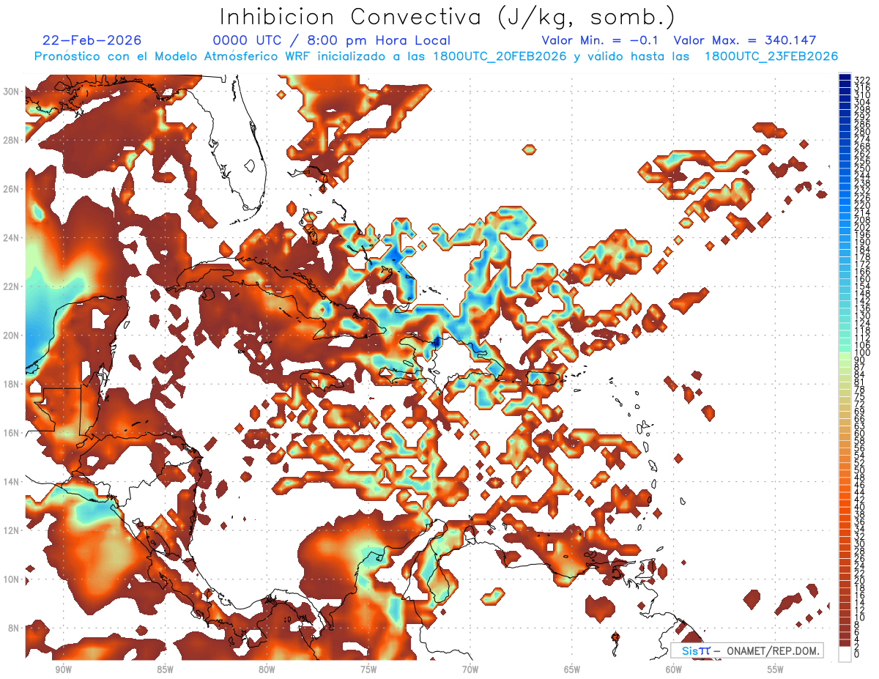
Task: Click the "28N" latitude label
Action: click(x=12, y=140)
